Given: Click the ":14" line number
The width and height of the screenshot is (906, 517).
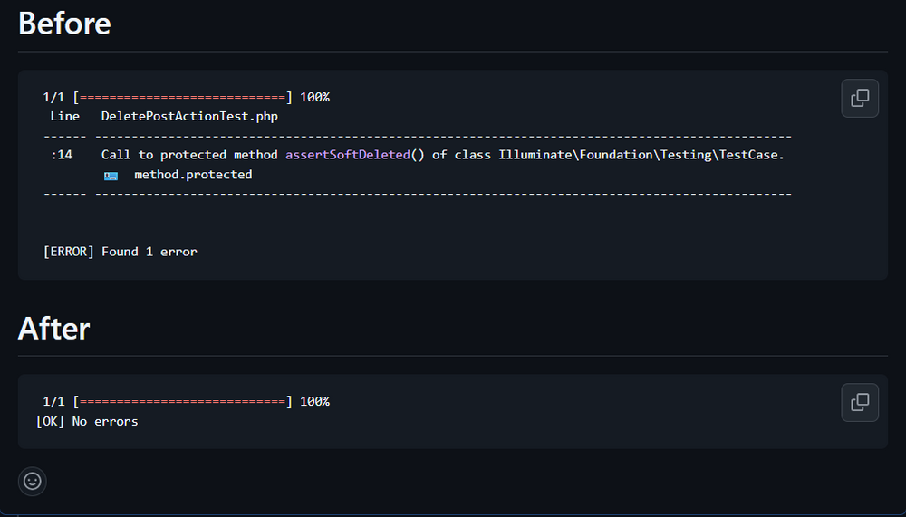Looking at the screenshot, I should tap(61, 155).
